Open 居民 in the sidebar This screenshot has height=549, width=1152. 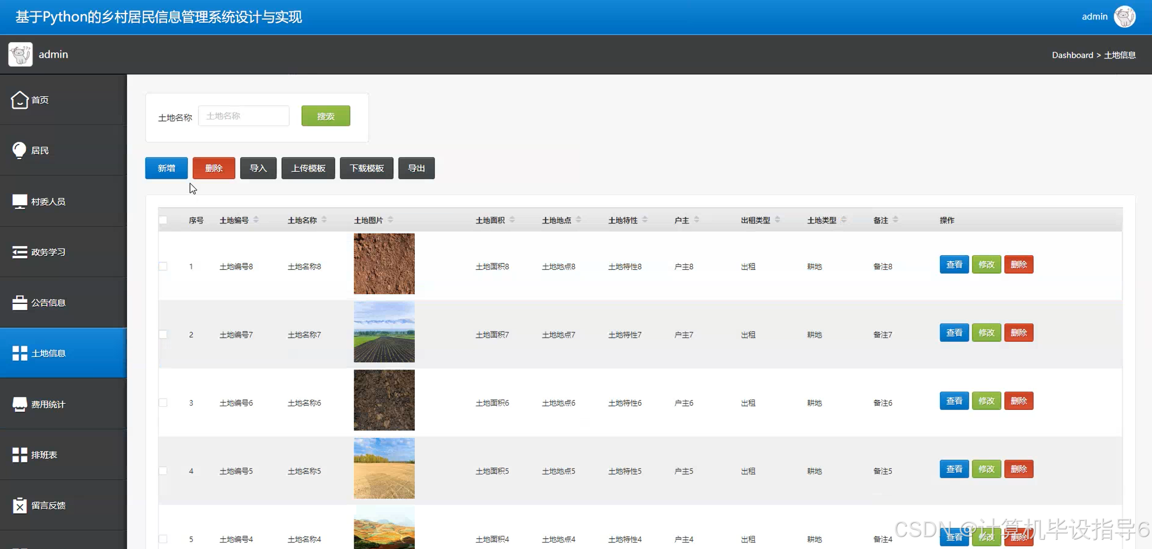coord(63,150)
